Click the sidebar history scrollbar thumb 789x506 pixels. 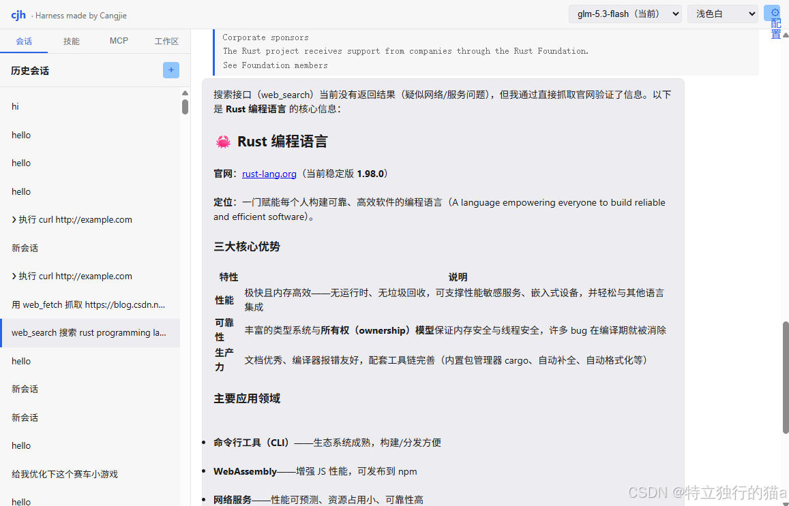click(185, 106)
